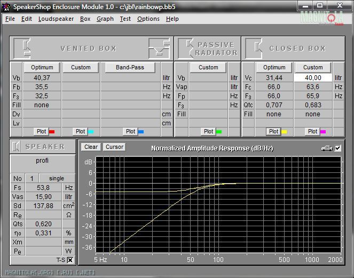
Task: Clear the amplitude response graph
Action: click(x=91, y=147)
